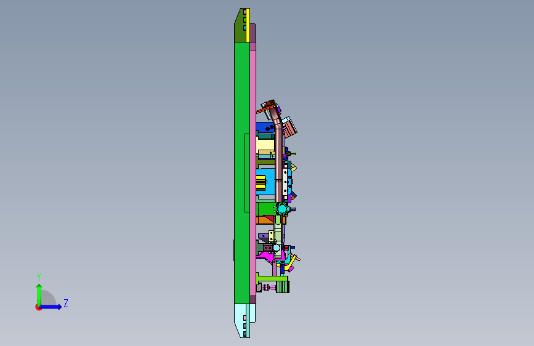Image resolution: width=534 pixels, height=346 pixels.
Task: Click the blue Z axis arrow of the triad
Action: pyautogui.click(x=51, y=307)
